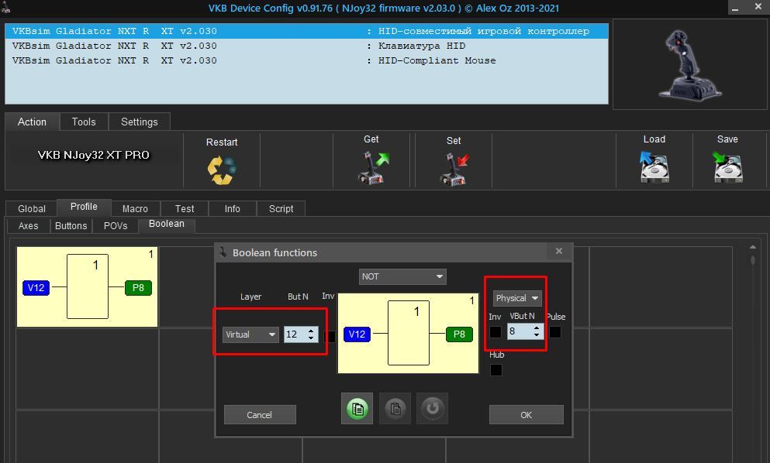Viewport: 770px width, 463px height.
Task: Click Cancel in Boolean functions dialog
Action: point(260,415)
